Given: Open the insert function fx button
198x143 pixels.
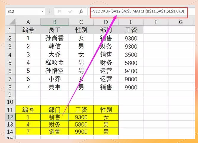Looking at the screenshot, I should click(81, 11).
